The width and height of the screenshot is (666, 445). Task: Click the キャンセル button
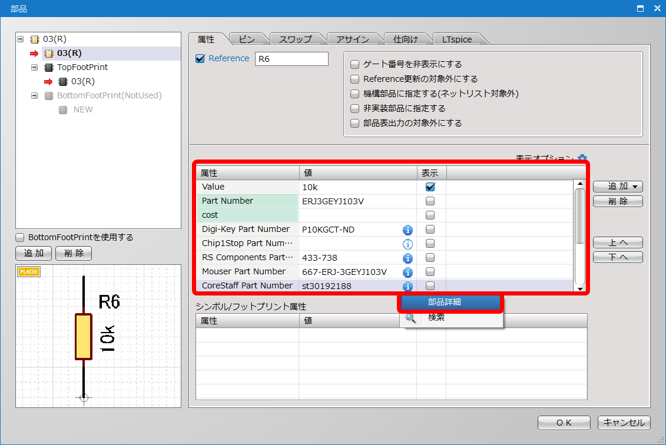pos(624,423)
